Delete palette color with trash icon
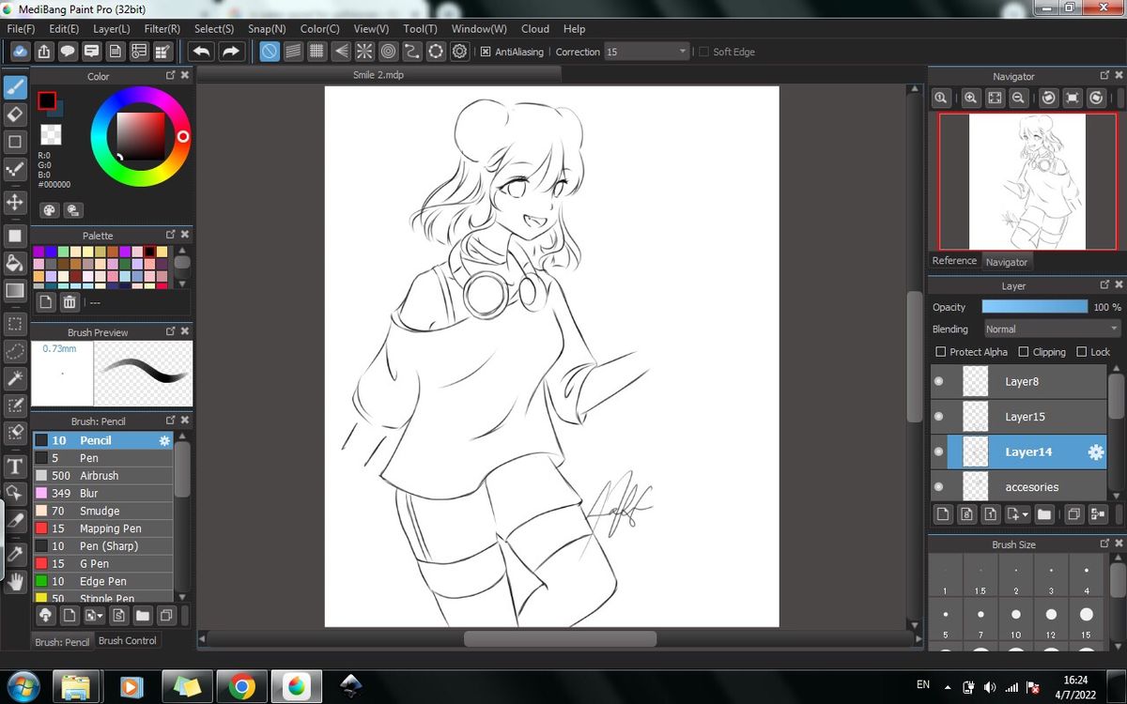This screenshot has height=704, width=1127. click(69, 301)
